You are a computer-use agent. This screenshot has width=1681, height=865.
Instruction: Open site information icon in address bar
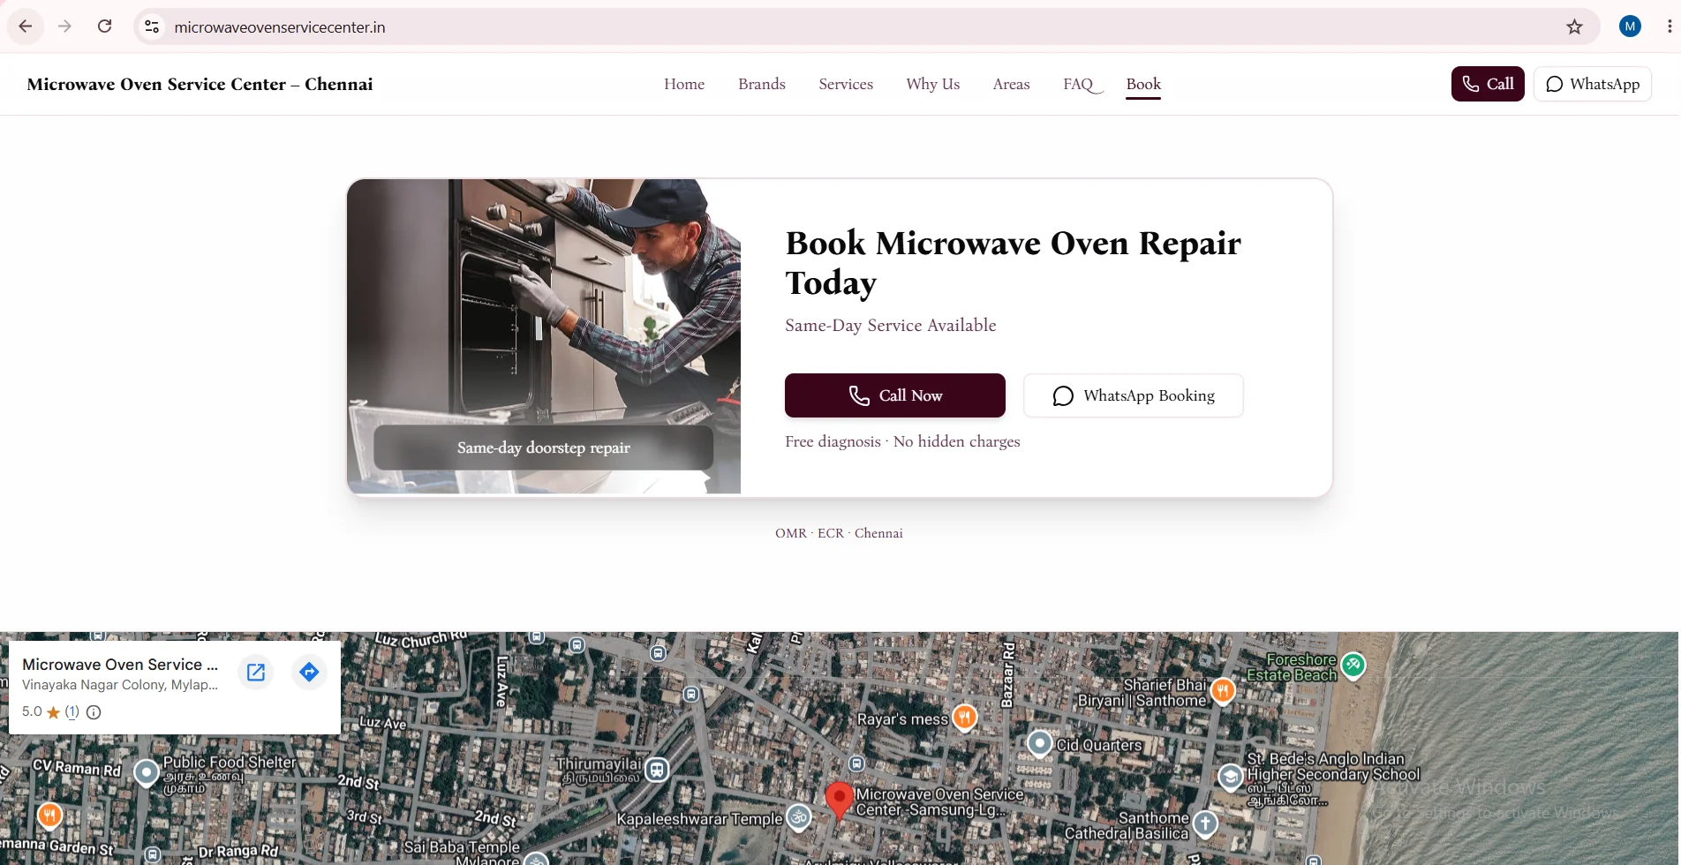[152, 27]
